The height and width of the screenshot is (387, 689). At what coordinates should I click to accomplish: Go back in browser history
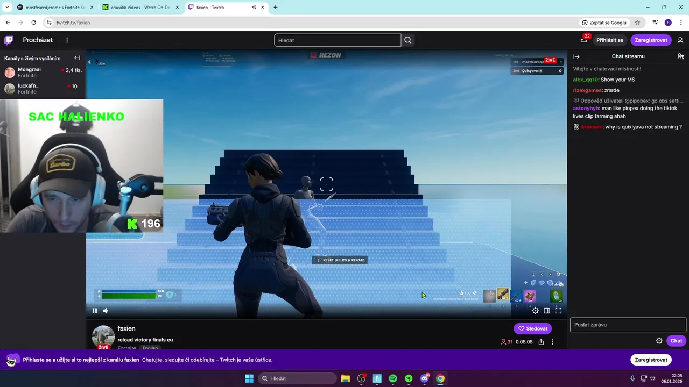(8, 23)
